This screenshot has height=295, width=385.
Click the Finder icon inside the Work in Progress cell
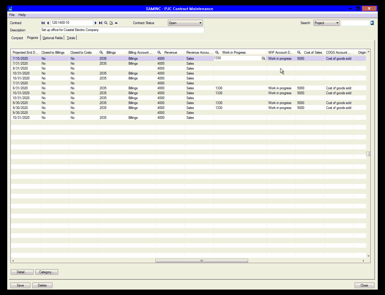tap(263, 58)
